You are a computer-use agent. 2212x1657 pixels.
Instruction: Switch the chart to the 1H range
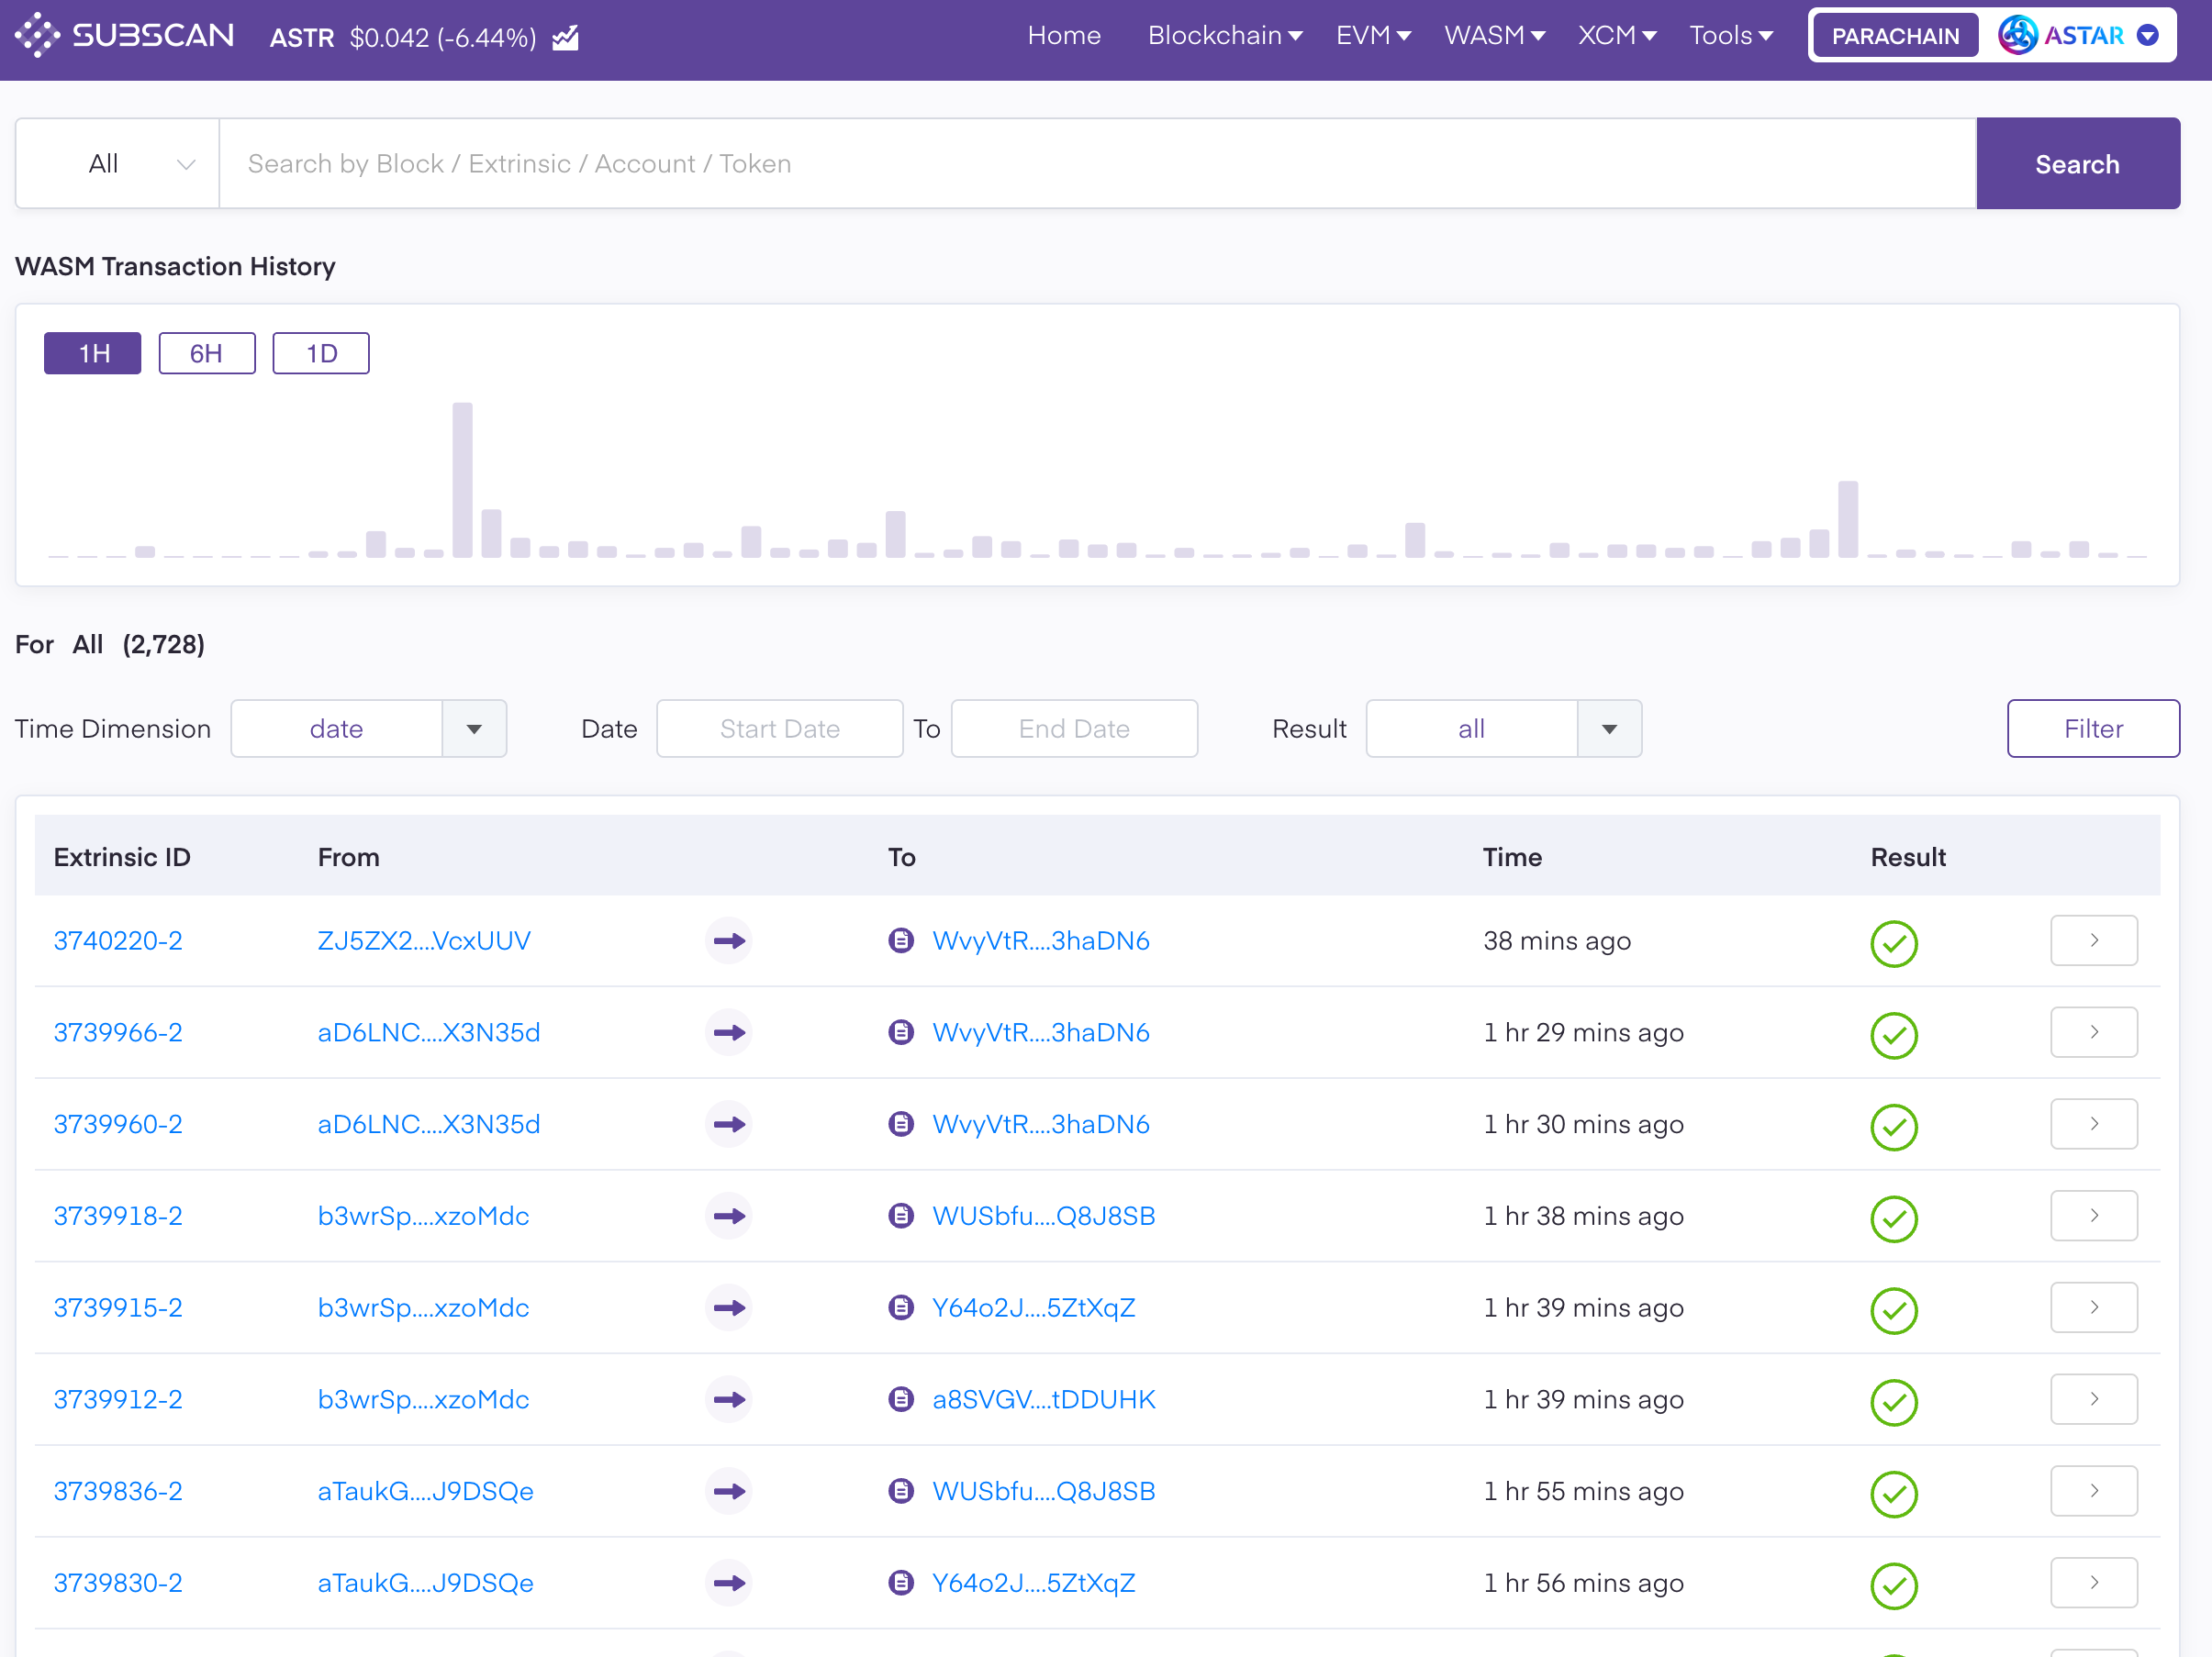click(93, 354)
